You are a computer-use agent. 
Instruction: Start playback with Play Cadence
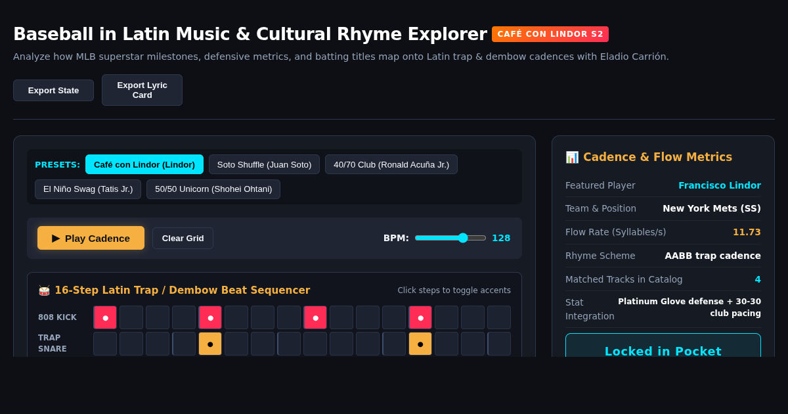click(91, 238)
